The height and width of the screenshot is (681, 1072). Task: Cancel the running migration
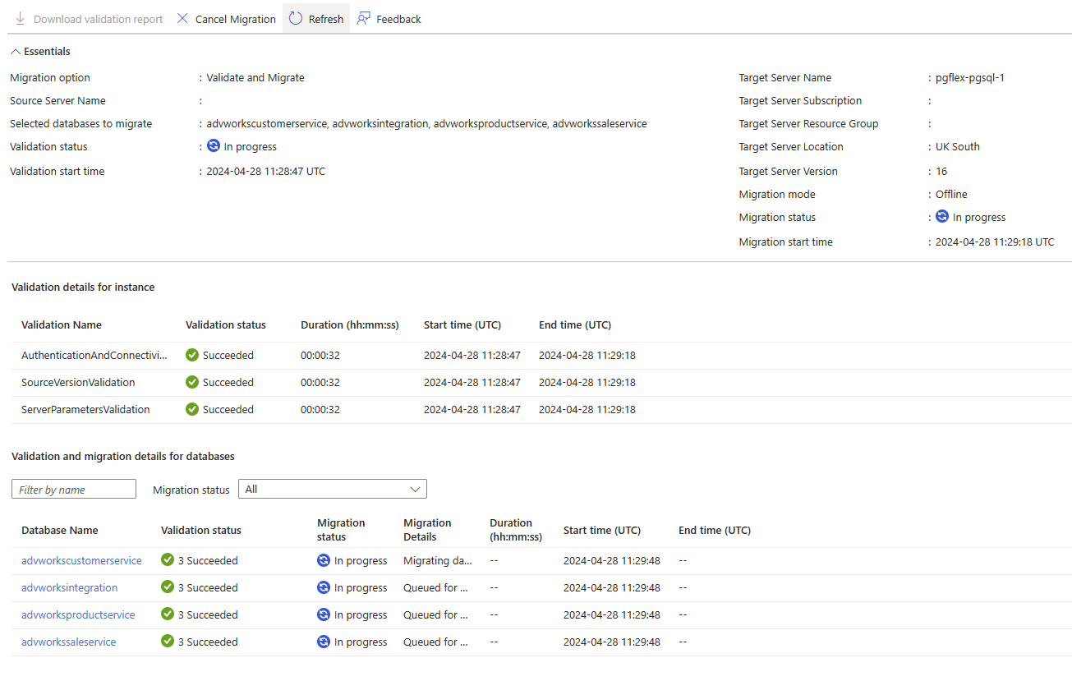tap(225, 18)
